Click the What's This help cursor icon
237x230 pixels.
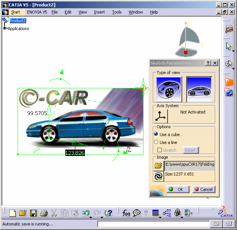click(109, 213)
